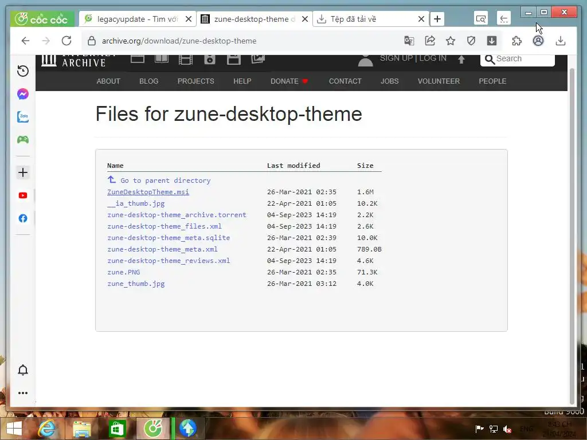Open zune-desktop-theme_archive.torrent link
The image size is (587, 440).
tap(177, 215)
